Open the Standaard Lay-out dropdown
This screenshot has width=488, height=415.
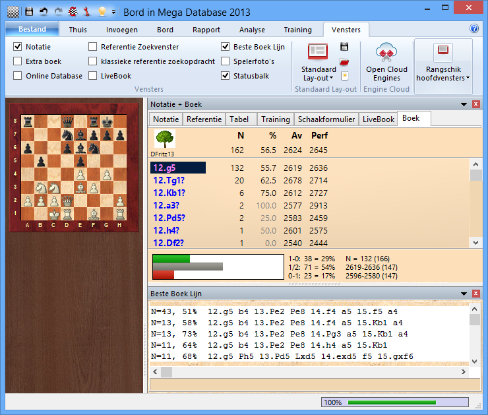point(319,74)
